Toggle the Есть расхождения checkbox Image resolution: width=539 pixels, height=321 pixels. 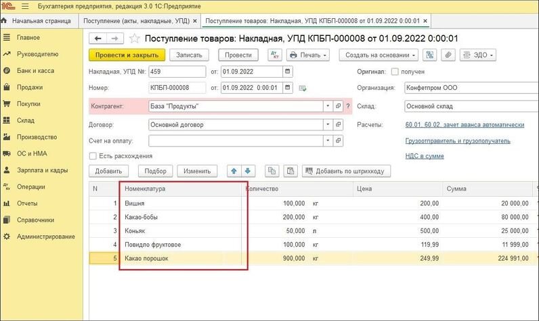point(93,155)
